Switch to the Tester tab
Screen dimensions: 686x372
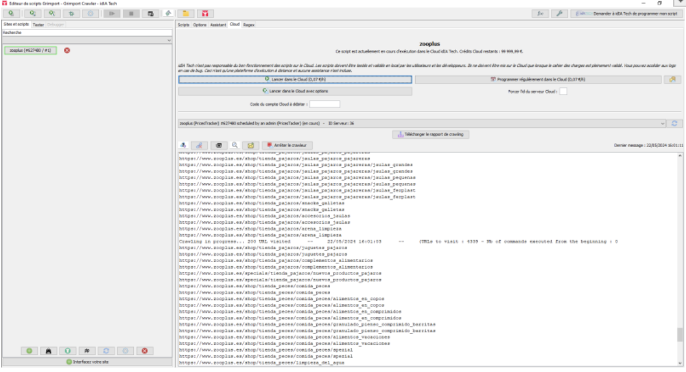(38, 24)
